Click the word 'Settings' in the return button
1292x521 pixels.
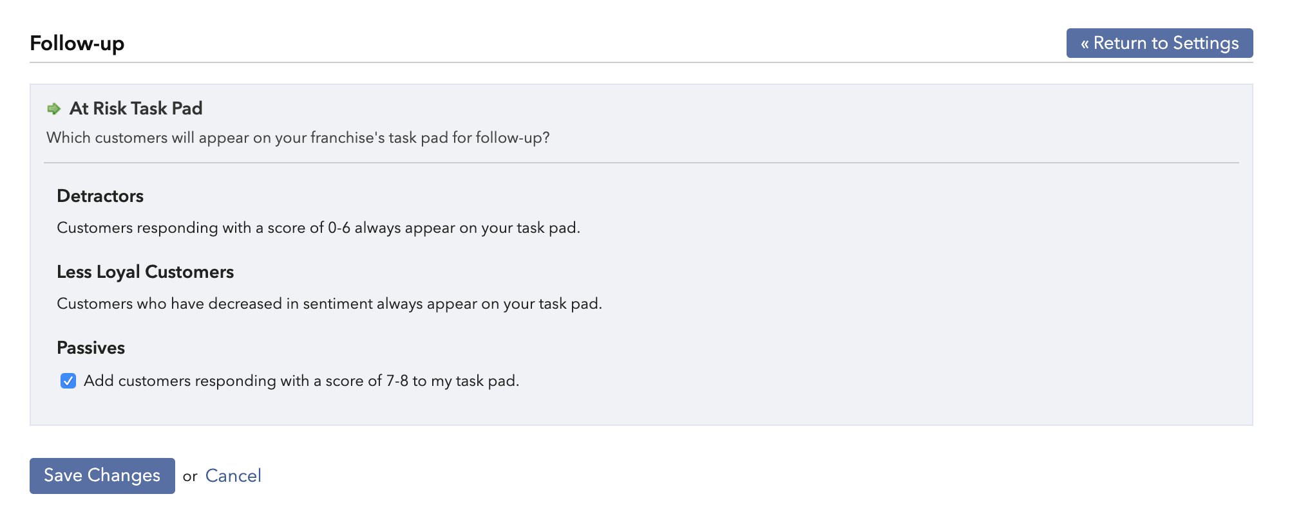(1206, 43)
